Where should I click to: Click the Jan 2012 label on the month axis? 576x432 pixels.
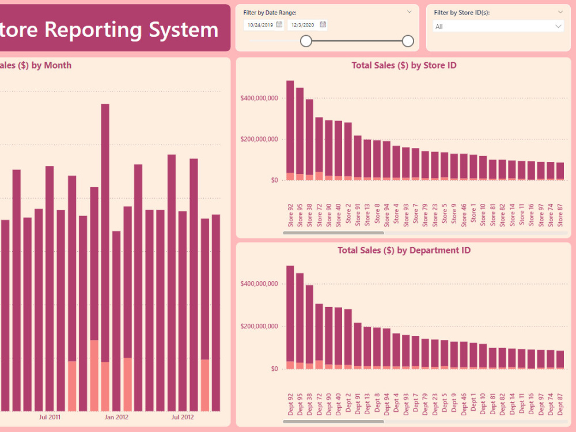[117, 416]
